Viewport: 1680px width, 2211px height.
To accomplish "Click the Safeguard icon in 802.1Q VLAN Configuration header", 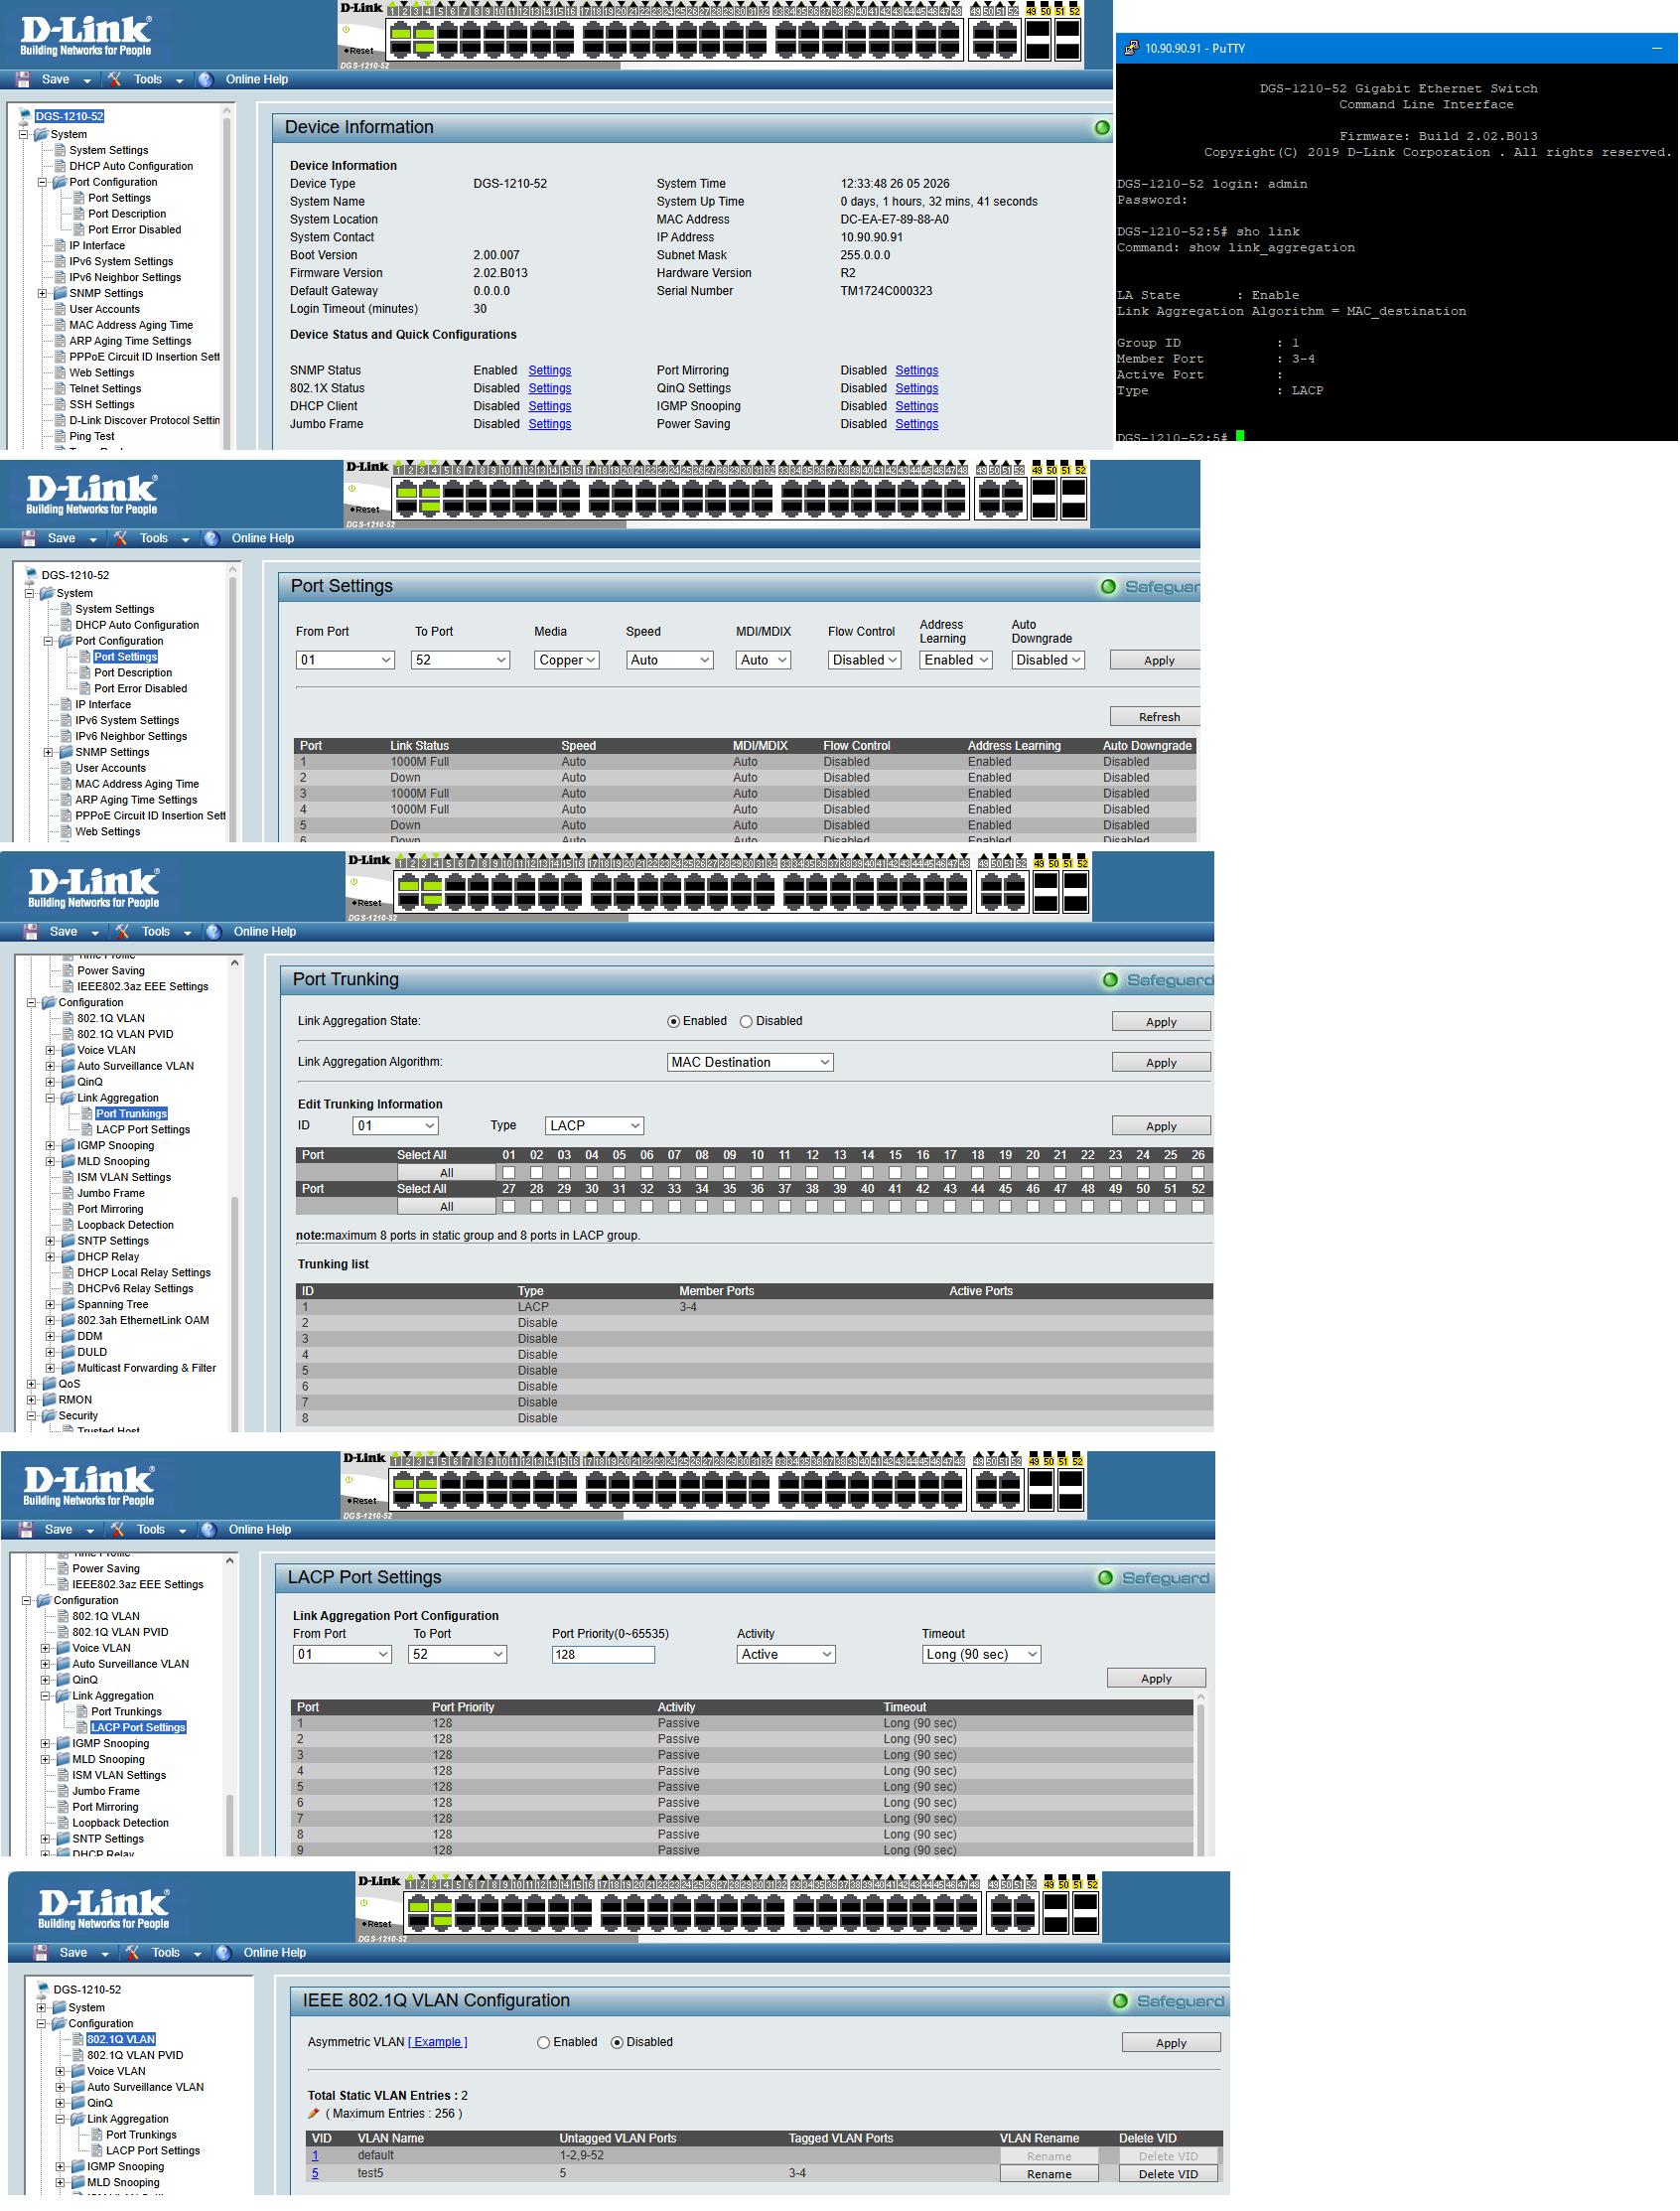I will click(x=1120, y=2001).
